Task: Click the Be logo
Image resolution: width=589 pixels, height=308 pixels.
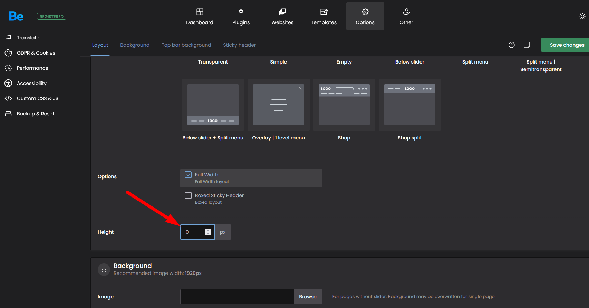Action: click(16, 16)
